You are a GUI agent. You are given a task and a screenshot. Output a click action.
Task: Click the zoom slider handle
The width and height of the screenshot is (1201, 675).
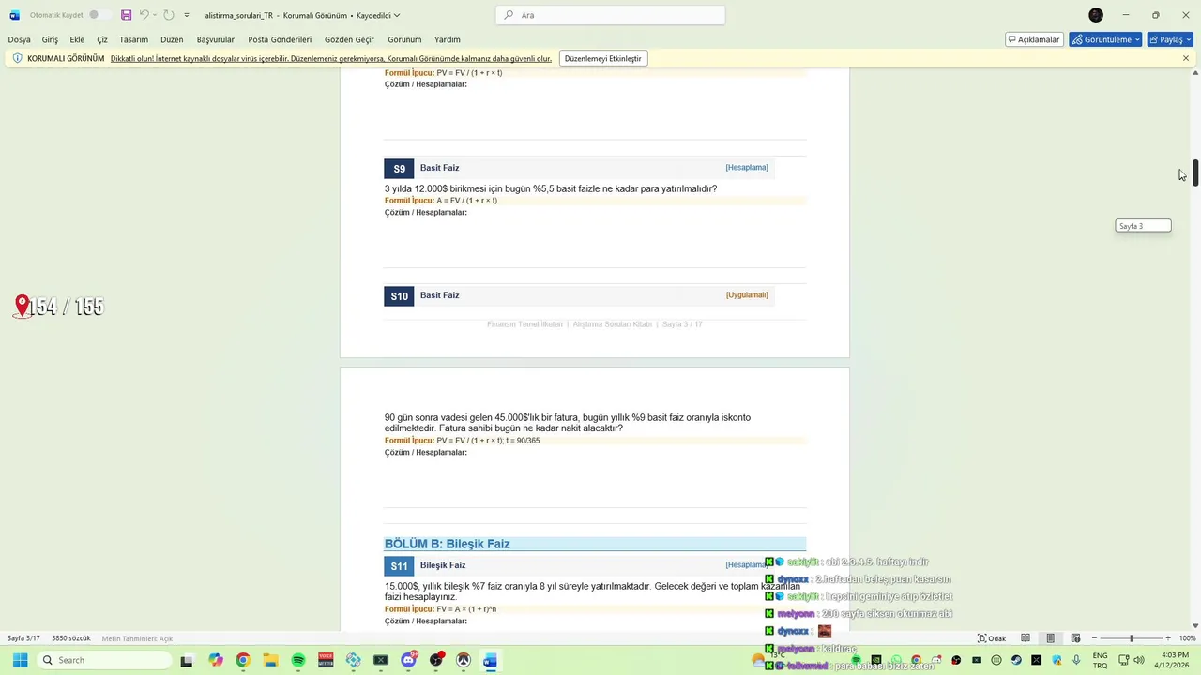1132,638
